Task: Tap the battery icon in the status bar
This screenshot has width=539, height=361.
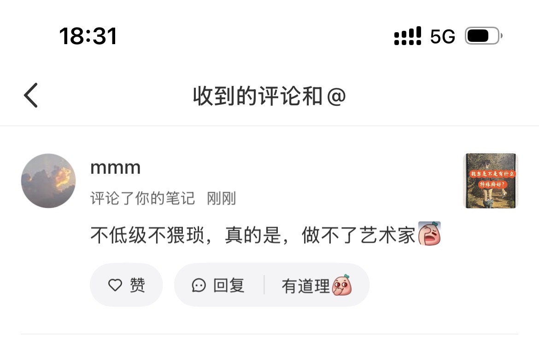Action: tap(483, 36)
